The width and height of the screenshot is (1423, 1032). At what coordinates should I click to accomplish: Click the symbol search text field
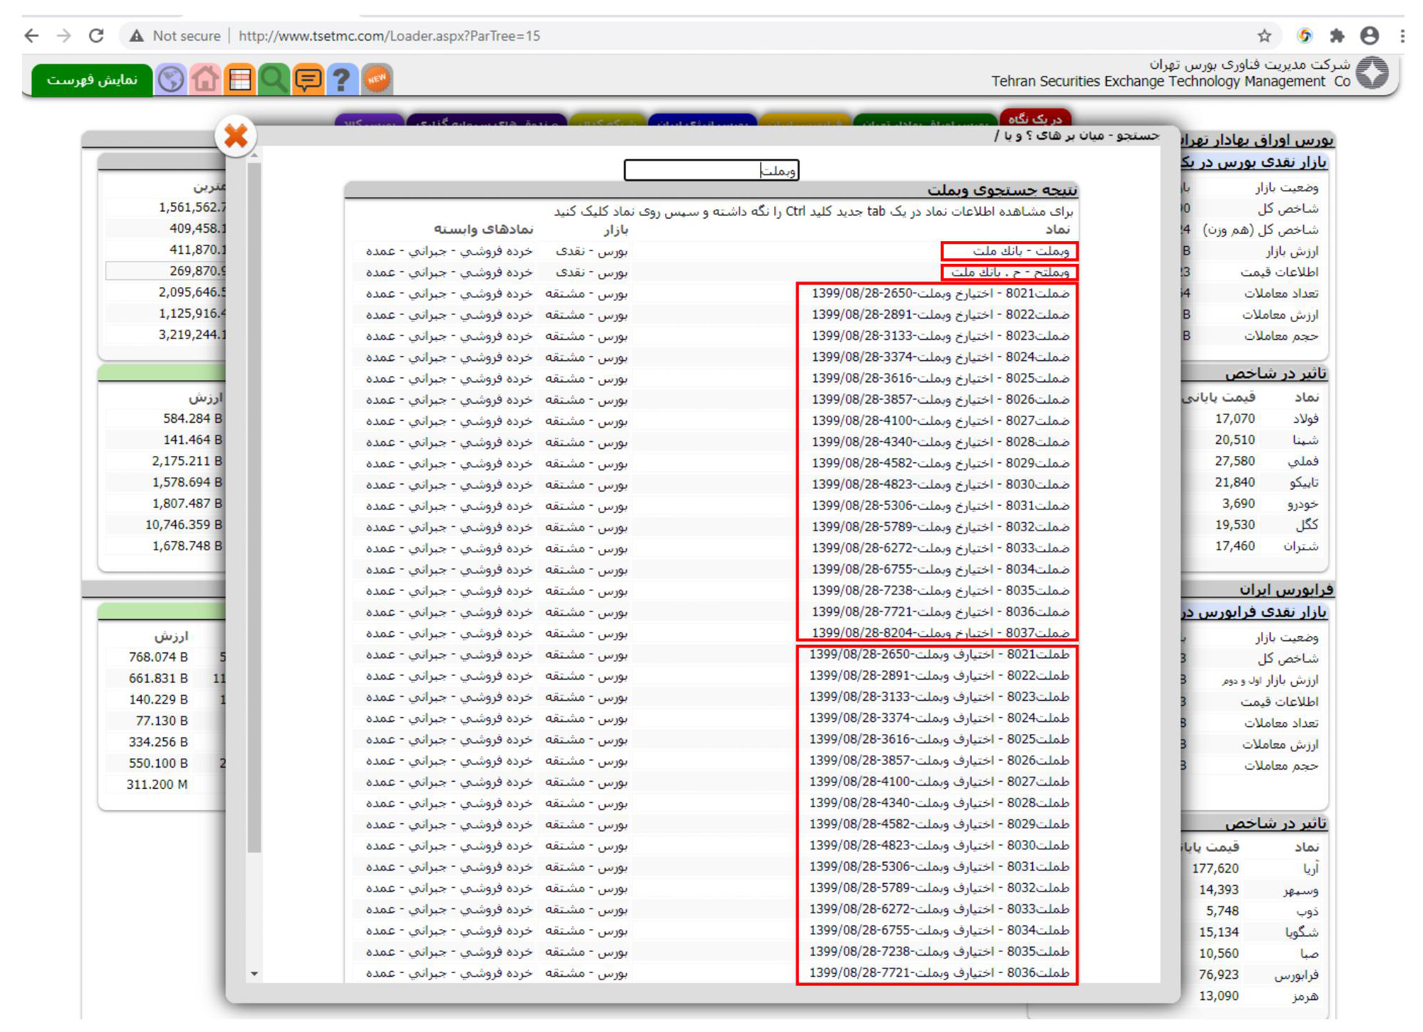pos(710,170)
